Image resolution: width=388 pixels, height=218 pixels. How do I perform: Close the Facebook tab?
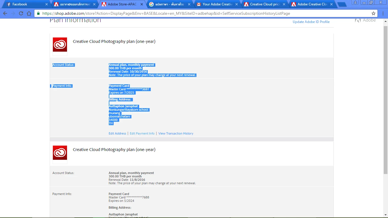pos(47,4)
